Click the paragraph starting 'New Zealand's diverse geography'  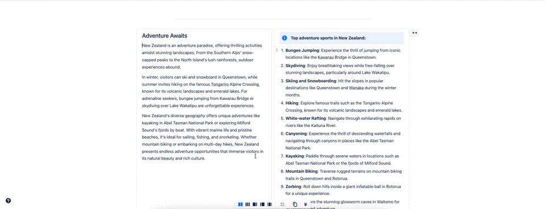tap(202, 137)
